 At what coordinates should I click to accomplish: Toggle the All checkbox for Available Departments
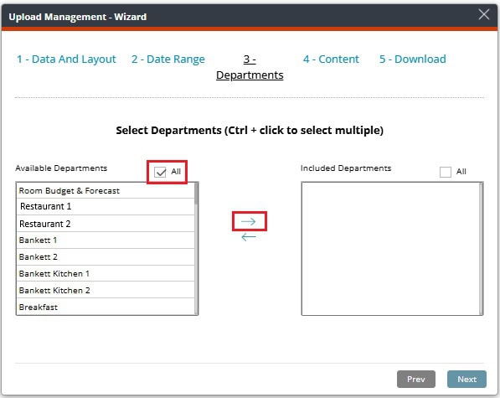click(160, 173)
